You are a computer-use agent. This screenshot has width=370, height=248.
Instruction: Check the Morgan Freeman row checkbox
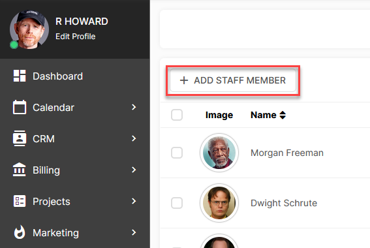(x=177, y=153)
